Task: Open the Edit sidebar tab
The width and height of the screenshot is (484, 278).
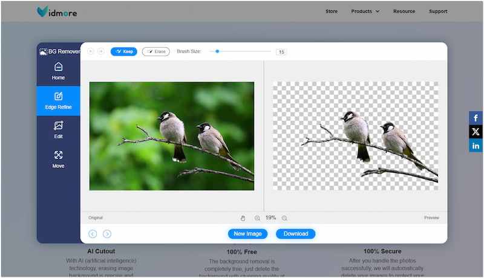Action: pyautogui.click(x=58, y=129)
